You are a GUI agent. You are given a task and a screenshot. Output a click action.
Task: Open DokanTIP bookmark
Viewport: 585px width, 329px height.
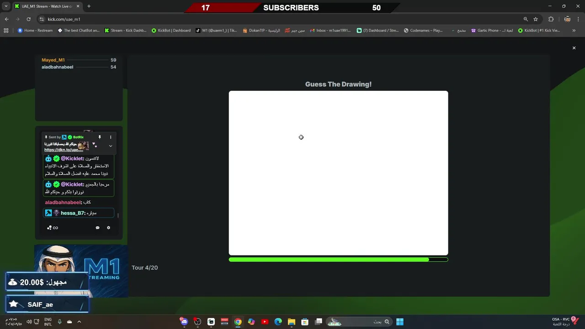[x=261, y=31]
